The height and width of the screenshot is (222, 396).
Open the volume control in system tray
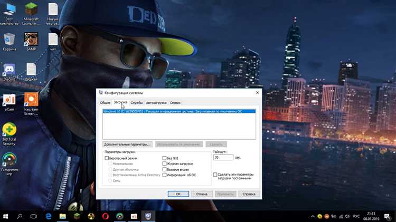pyautogui.click(x=347, y=216)
